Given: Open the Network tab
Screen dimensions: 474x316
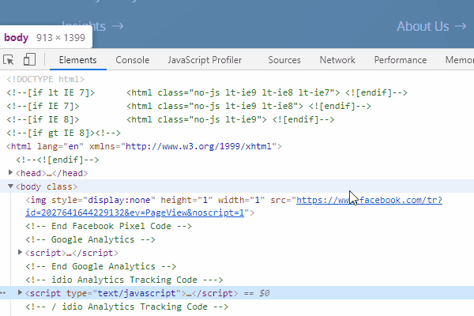Looking at the screenshot, I should click(x=337, y=60).
